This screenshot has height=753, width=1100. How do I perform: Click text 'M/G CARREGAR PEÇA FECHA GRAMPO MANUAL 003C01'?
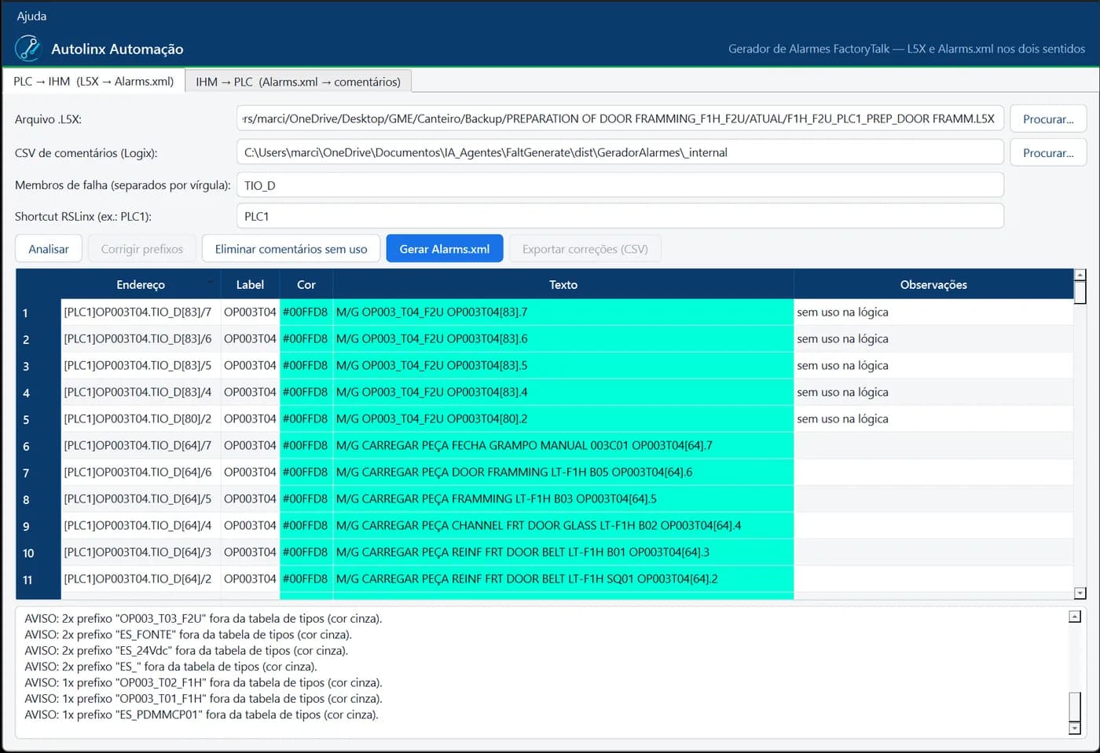pyautogui.click(x=482, y=445)
